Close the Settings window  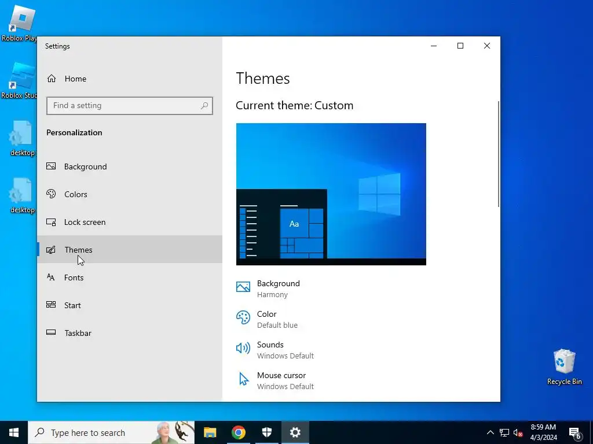click(x=487, y=46)
